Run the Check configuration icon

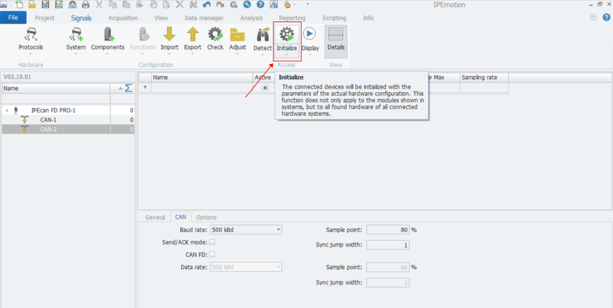[215, 35]
